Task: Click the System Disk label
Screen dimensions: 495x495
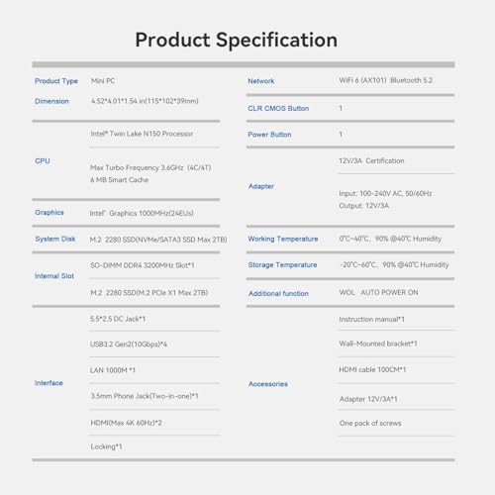Action: (x=55, y=239)
